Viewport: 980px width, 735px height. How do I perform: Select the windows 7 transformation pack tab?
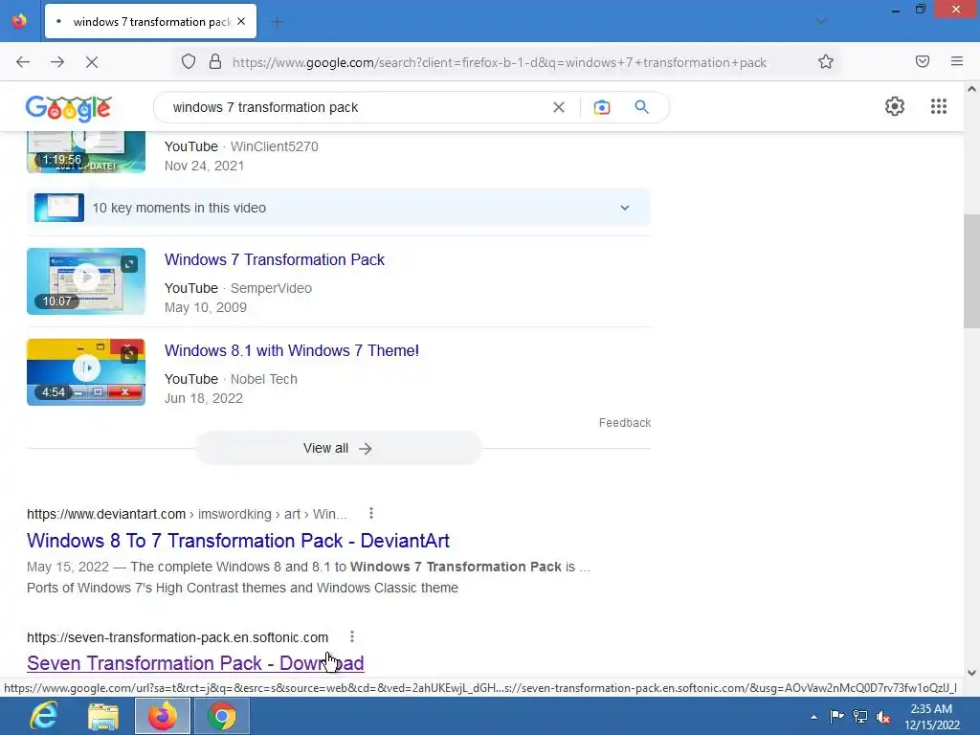(150, 21)
